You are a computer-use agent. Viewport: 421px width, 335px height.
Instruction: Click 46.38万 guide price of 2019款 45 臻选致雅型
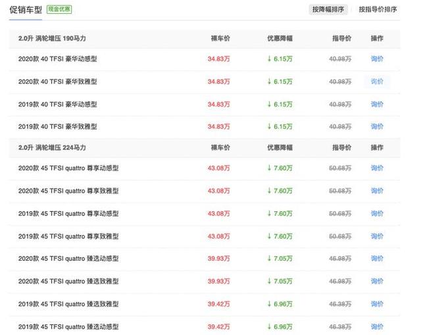340,304
